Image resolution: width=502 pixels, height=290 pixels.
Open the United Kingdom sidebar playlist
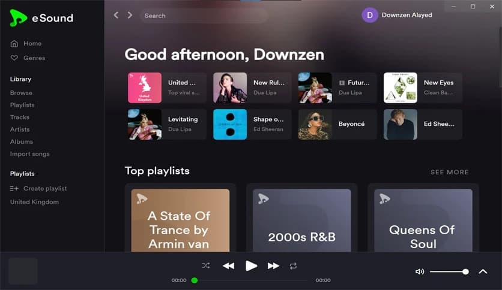(34, 202)
